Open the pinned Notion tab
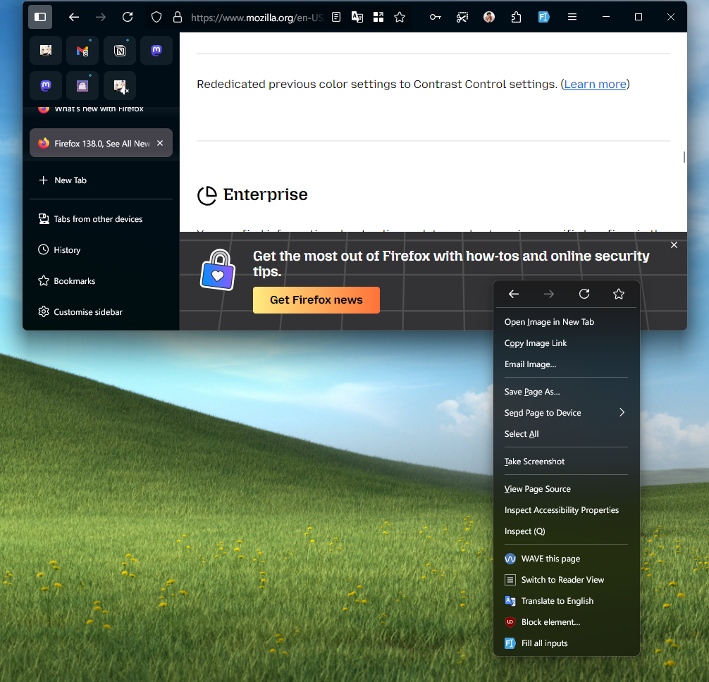 click(x=119, y=51)
